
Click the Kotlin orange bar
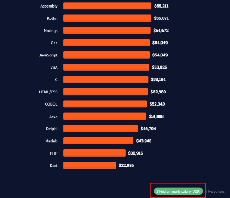pyautogui.click(x=107, y=18)
